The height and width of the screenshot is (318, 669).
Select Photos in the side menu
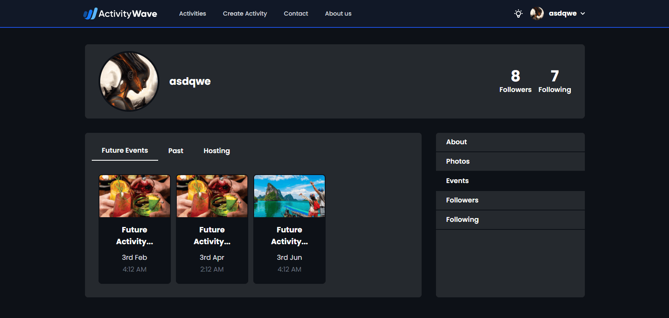(510, 162)
